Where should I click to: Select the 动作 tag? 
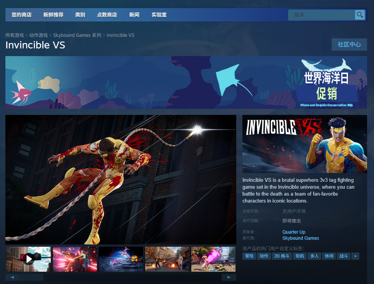264,256
